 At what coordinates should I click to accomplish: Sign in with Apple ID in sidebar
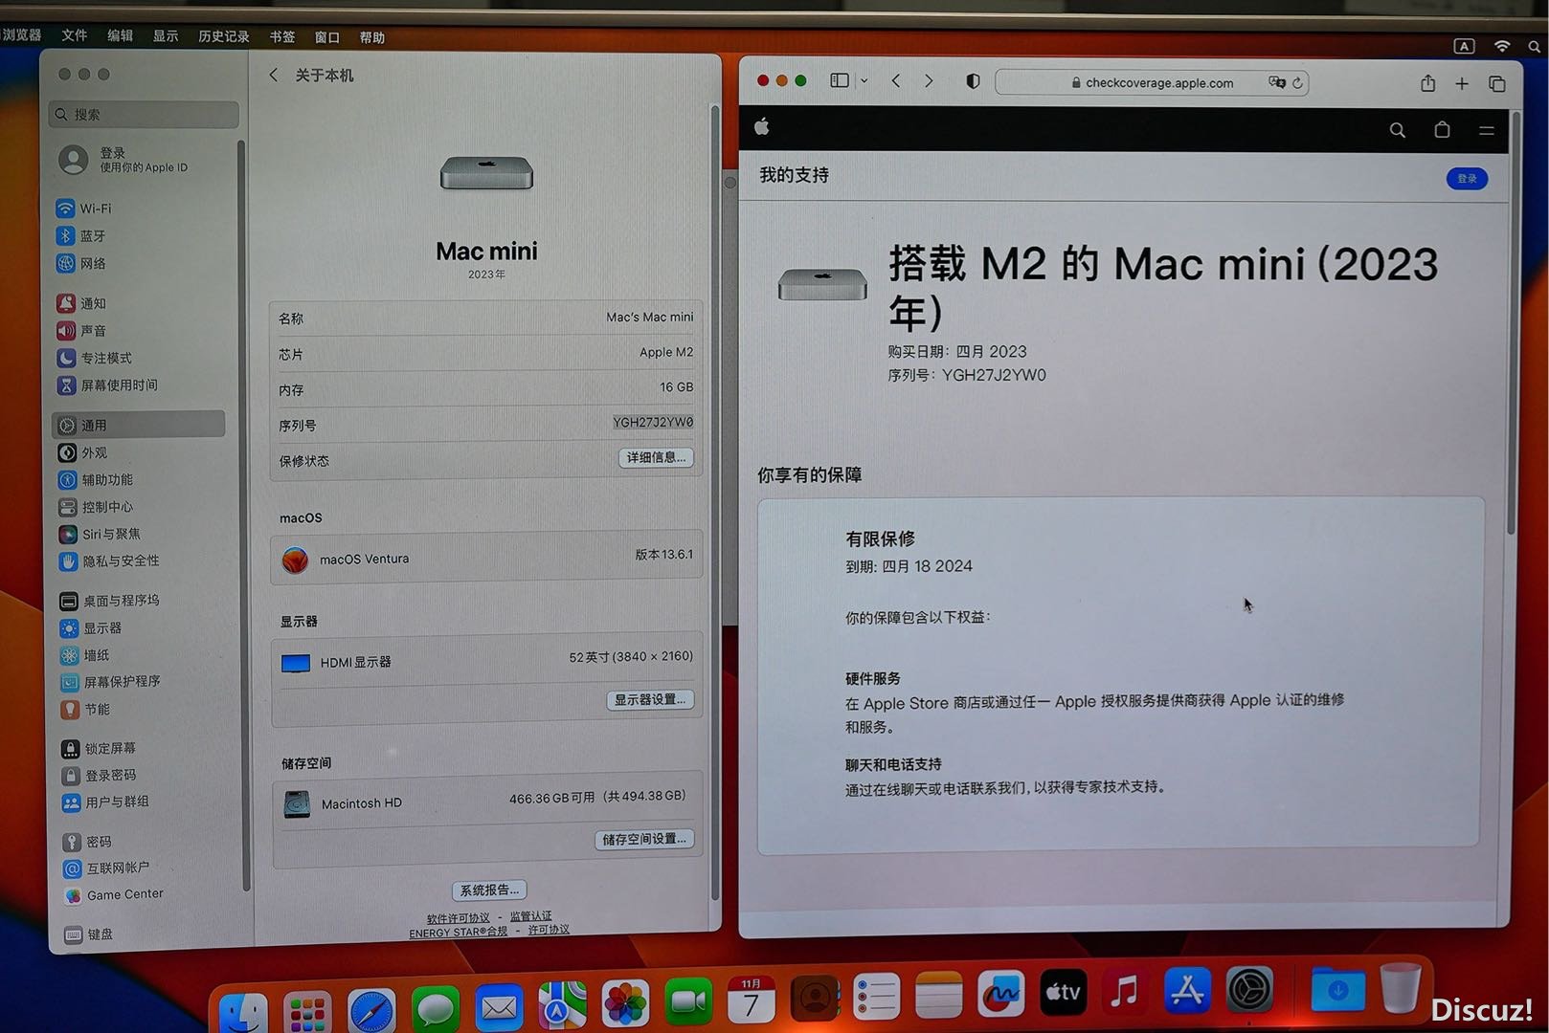click(123, 160)
